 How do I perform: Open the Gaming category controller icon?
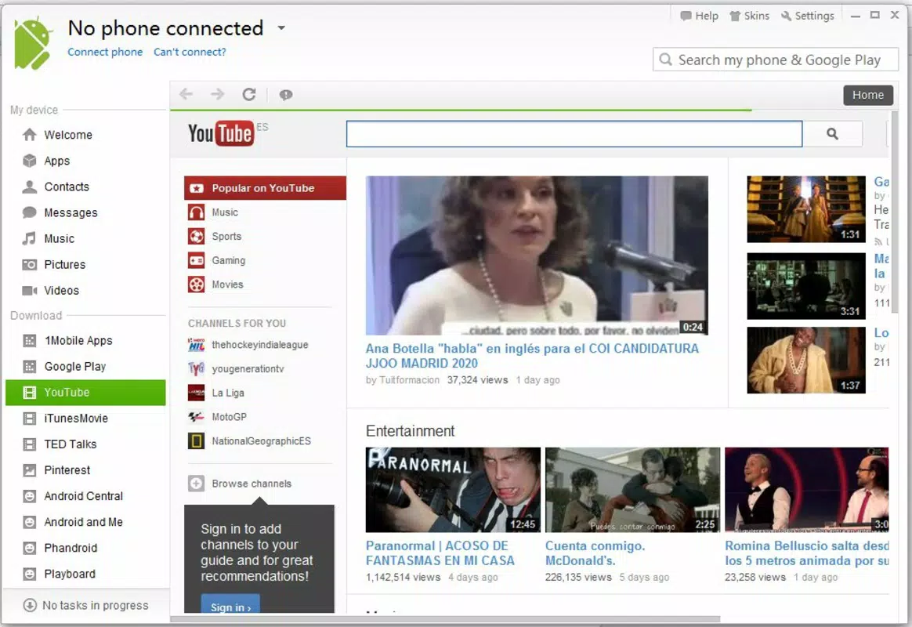point(197,260)
